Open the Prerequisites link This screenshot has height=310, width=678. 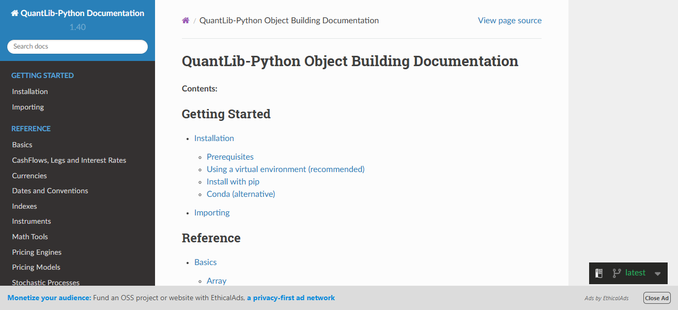click(230, 157)
